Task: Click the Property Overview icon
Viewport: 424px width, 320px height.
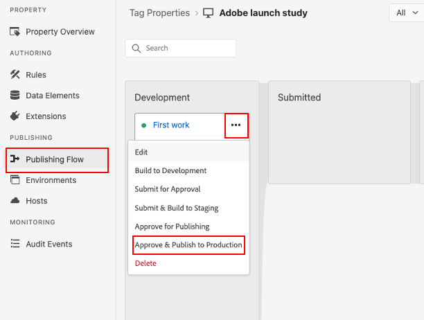Action: tap(15, 32)
